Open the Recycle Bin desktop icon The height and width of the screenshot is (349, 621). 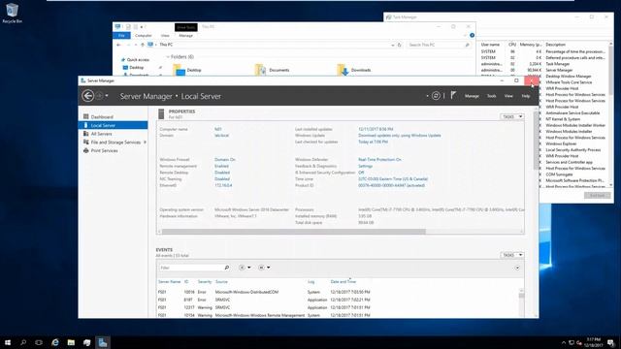(x=12, y=13)
